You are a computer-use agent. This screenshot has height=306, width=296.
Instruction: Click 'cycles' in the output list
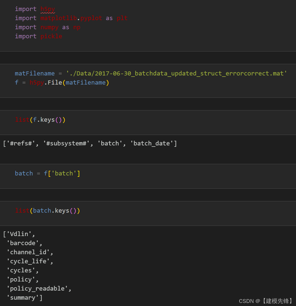coord(21,270)
